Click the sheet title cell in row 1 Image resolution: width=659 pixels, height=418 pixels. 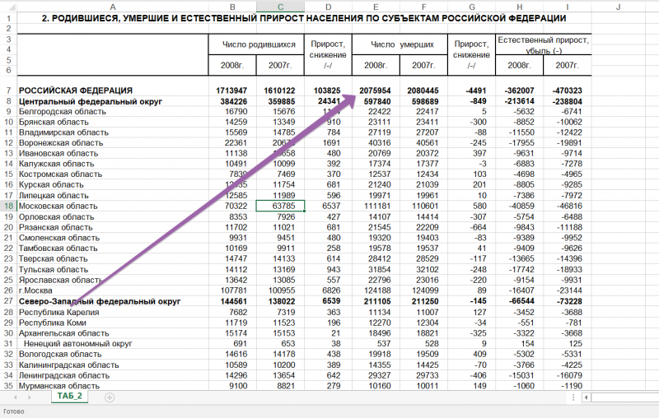coord(304,18)
